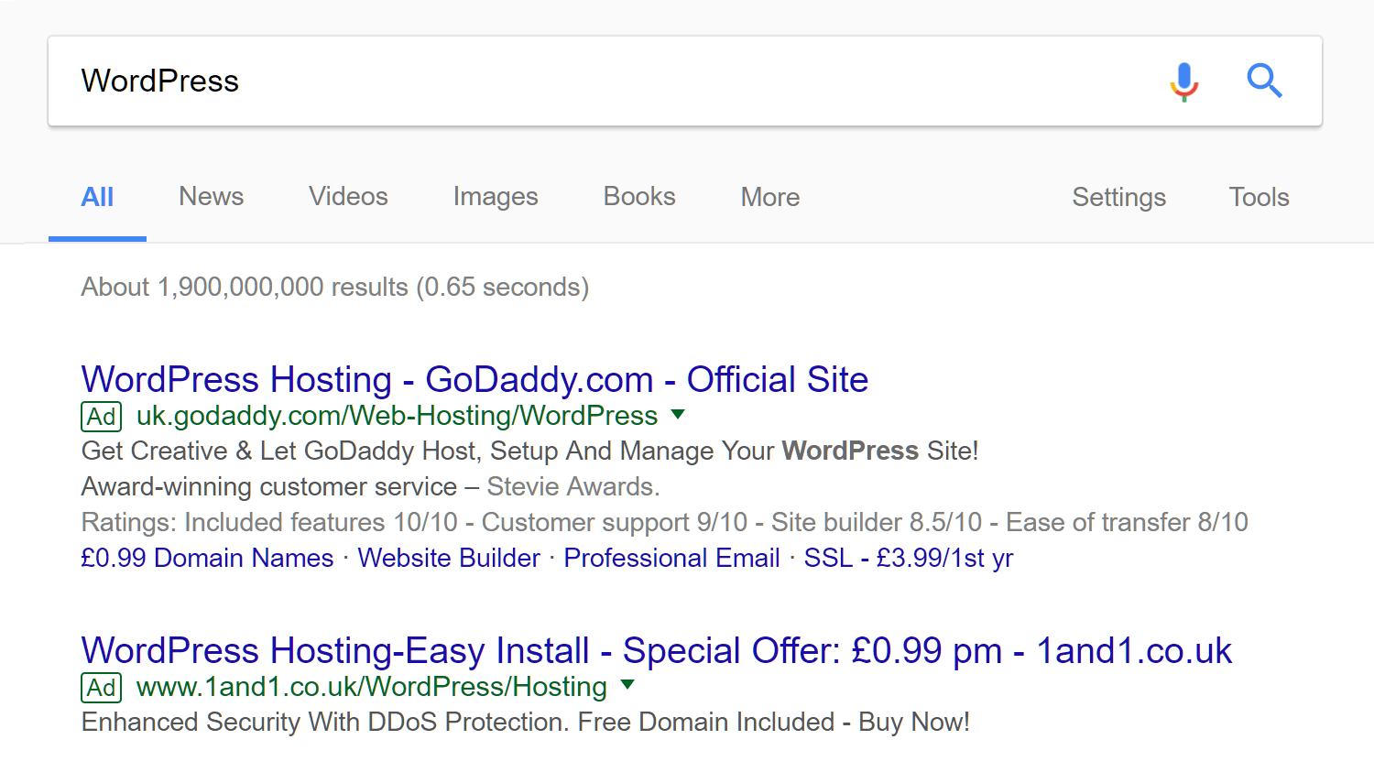Open the search Settings menu
Image resolution: width=1374 pixels, height=783 pixels.
click(x=1118, y=197)
